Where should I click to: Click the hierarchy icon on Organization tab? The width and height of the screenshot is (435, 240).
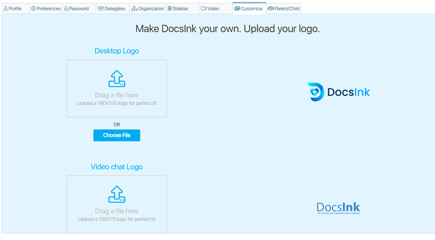pyautogui.click(x=134, y=9)
